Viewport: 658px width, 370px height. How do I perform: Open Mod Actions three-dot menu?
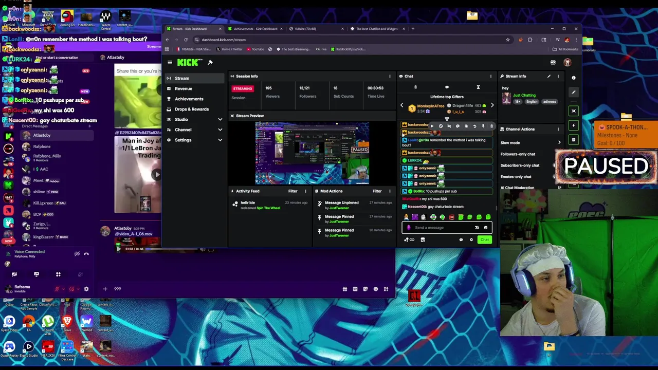point(390,191)
